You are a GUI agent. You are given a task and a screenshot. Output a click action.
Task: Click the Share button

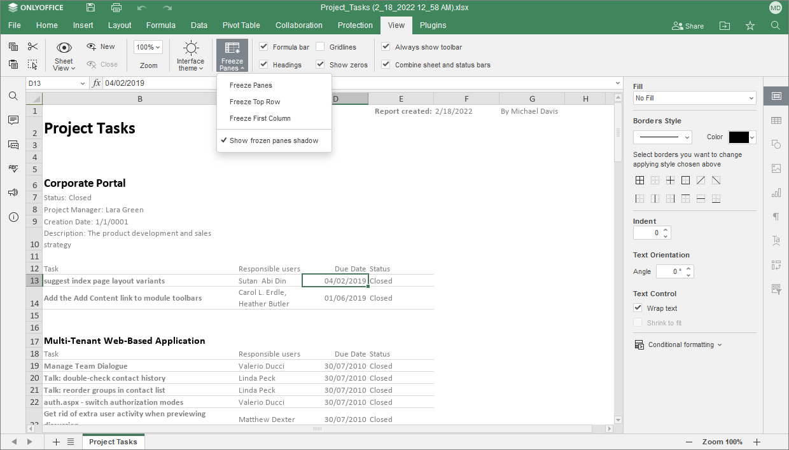687,25
